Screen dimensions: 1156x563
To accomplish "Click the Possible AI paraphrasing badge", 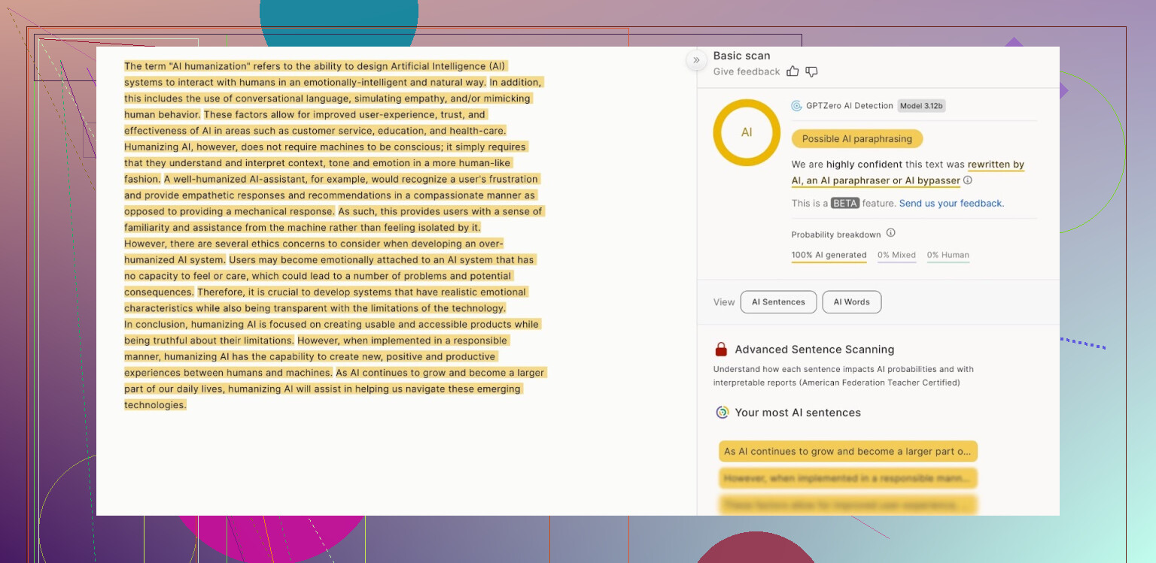I will pyautogui.click(x=856, y=139).
